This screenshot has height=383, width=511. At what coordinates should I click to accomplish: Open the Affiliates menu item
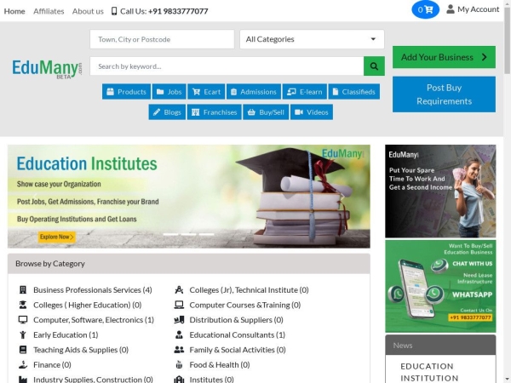click(x=49, y=11)
